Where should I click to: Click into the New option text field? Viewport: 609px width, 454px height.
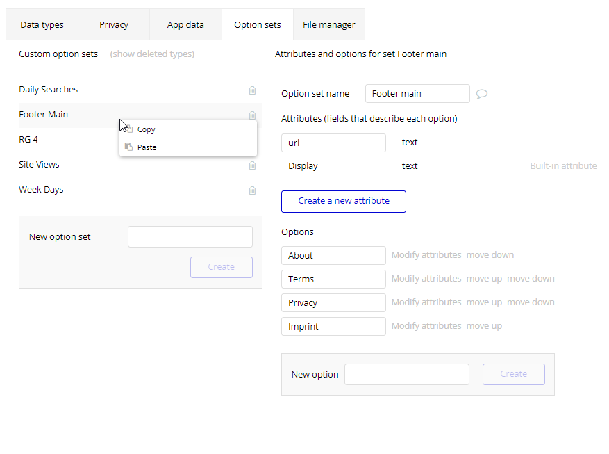(406, 374)
